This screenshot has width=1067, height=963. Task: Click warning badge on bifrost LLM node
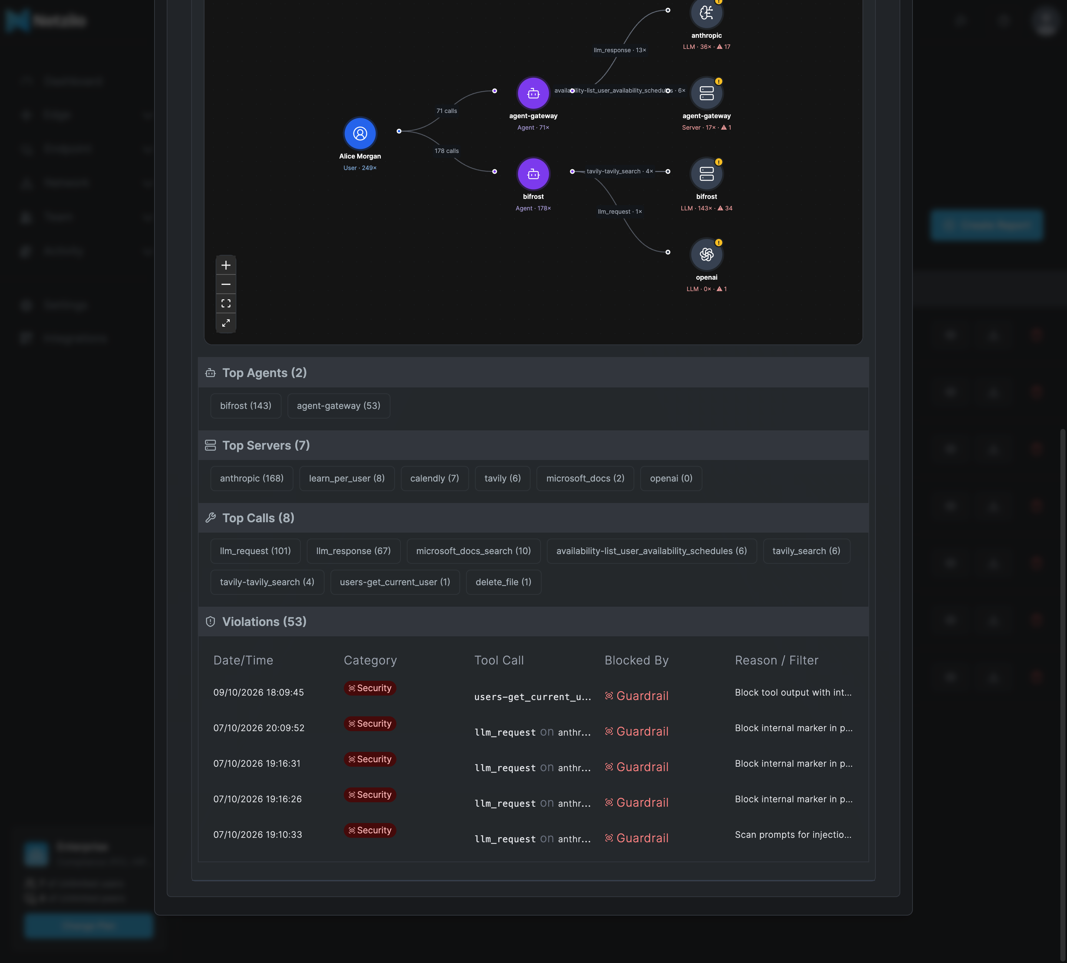click(x=719, y=162)
